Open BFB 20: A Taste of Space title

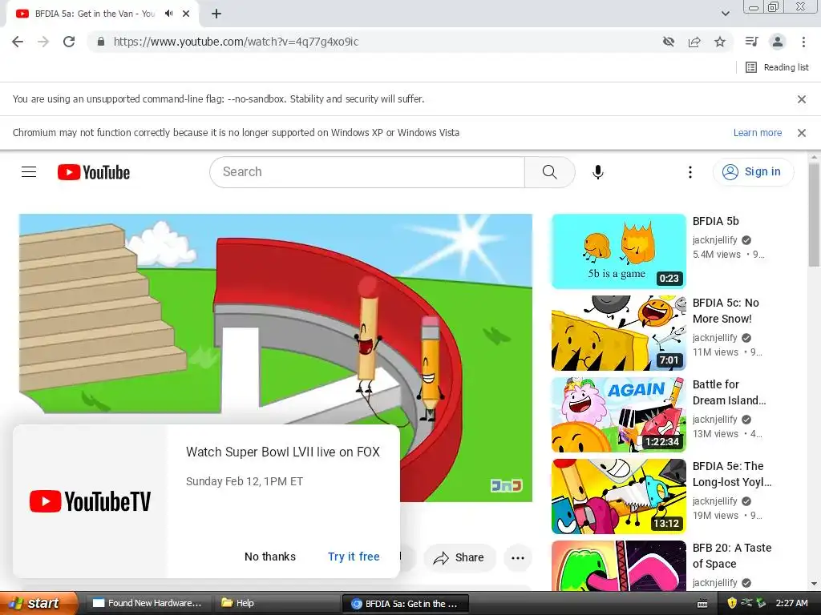732,556
